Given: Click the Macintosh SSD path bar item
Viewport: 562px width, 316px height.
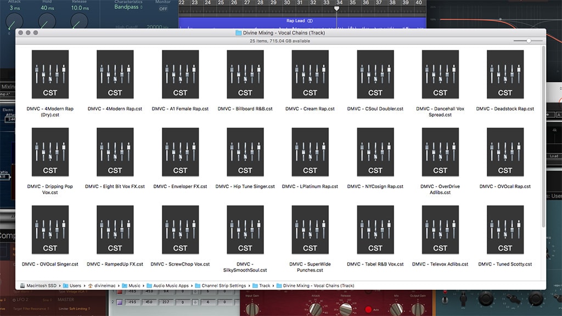Looking at the screenshot, I should [38, 285].
